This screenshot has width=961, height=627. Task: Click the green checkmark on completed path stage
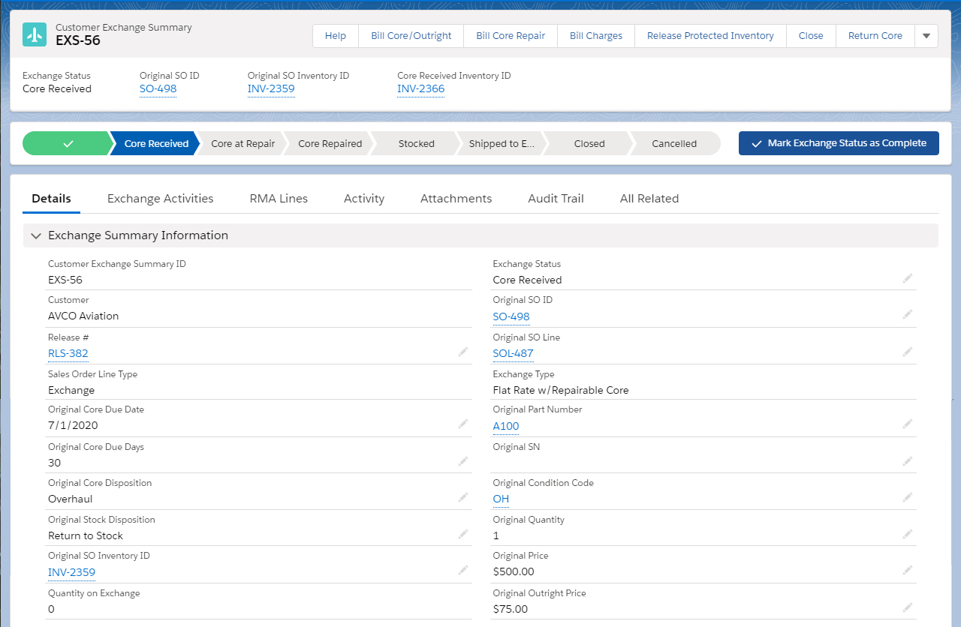tap(69, 143)
